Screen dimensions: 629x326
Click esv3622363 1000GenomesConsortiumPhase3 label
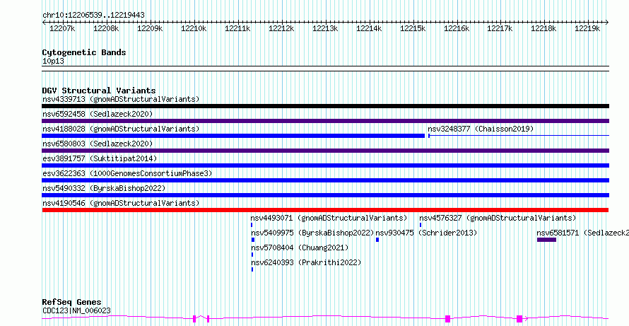click(x=127, y=173)
